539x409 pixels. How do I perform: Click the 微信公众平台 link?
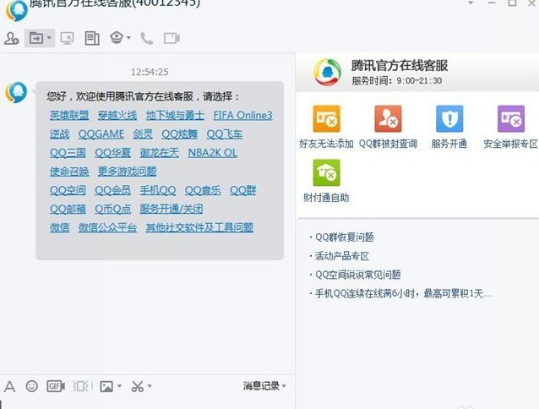(107, 227)
